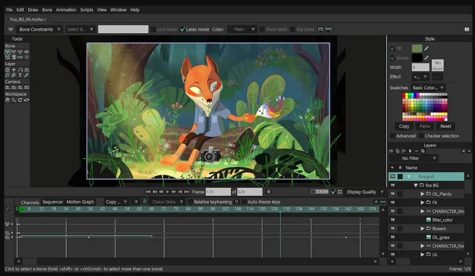Enable the Checker selection checkbox
The height and width of the screenshot is (276, 475).
421,136
